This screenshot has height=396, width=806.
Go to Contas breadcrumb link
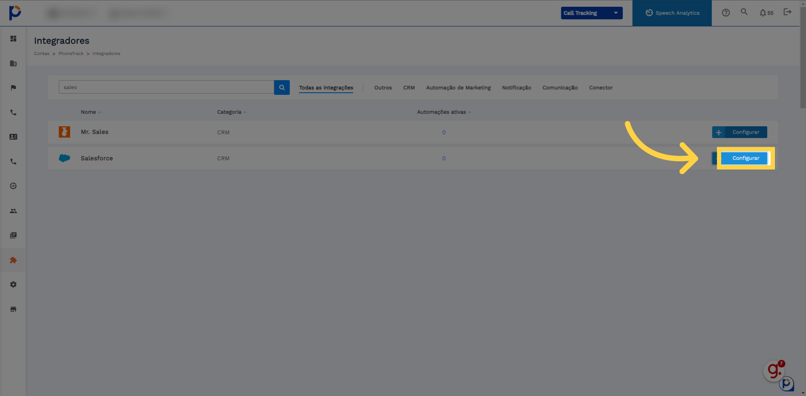click(x=42, y=54)
